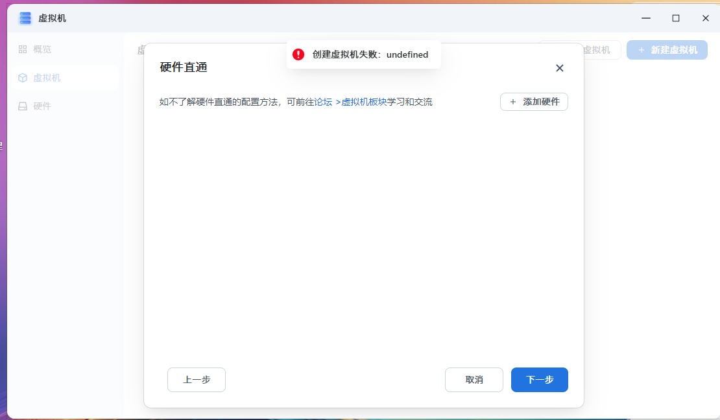Click the 硬件直通 dialog title
The height and width of the screenshot is (420, 720).
[x=184, y=67]
